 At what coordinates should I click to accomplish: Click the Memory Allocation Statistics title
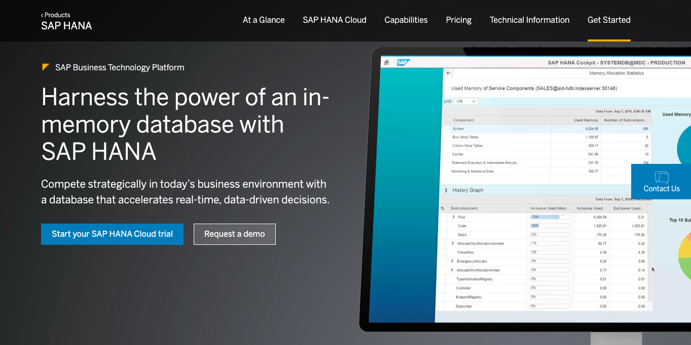(616, 73)
